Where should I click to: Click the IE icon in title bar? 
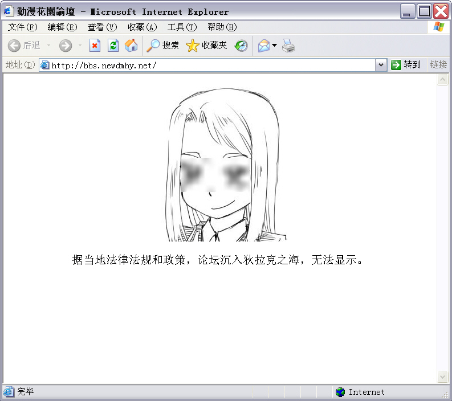coord(8,11)
